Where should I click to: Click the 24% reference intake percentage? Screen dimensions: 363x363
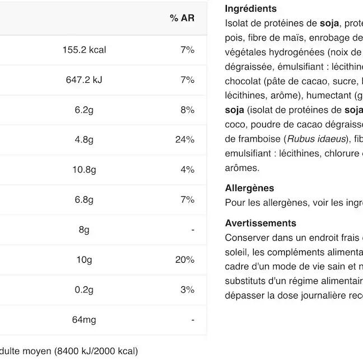184,139
